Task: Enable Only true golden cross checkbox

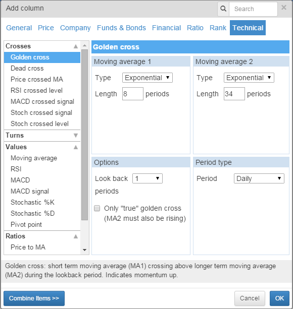Action: point(97,208)
